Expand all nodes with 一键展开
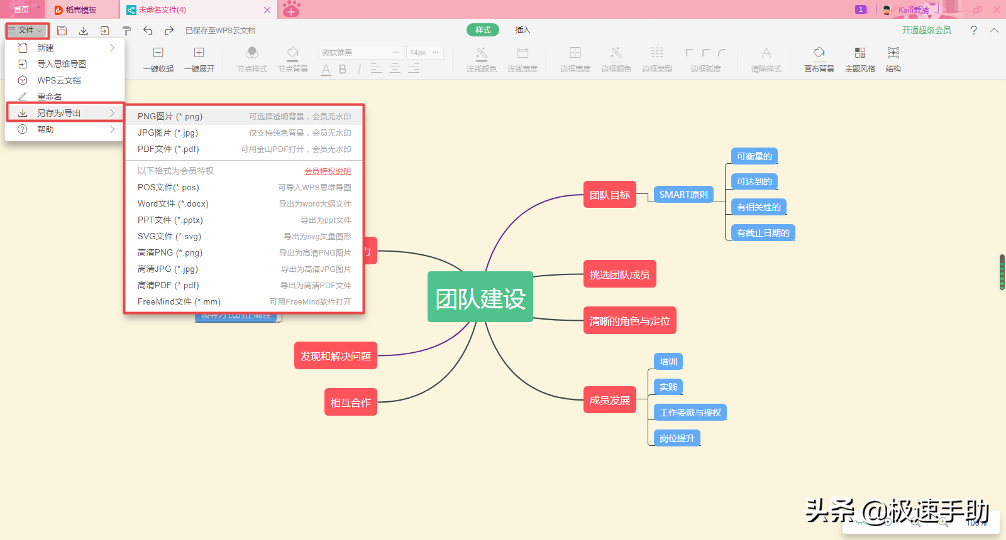Image resolution: width=1006 pixels, height=540 pixels. click(x=199, y=60)
